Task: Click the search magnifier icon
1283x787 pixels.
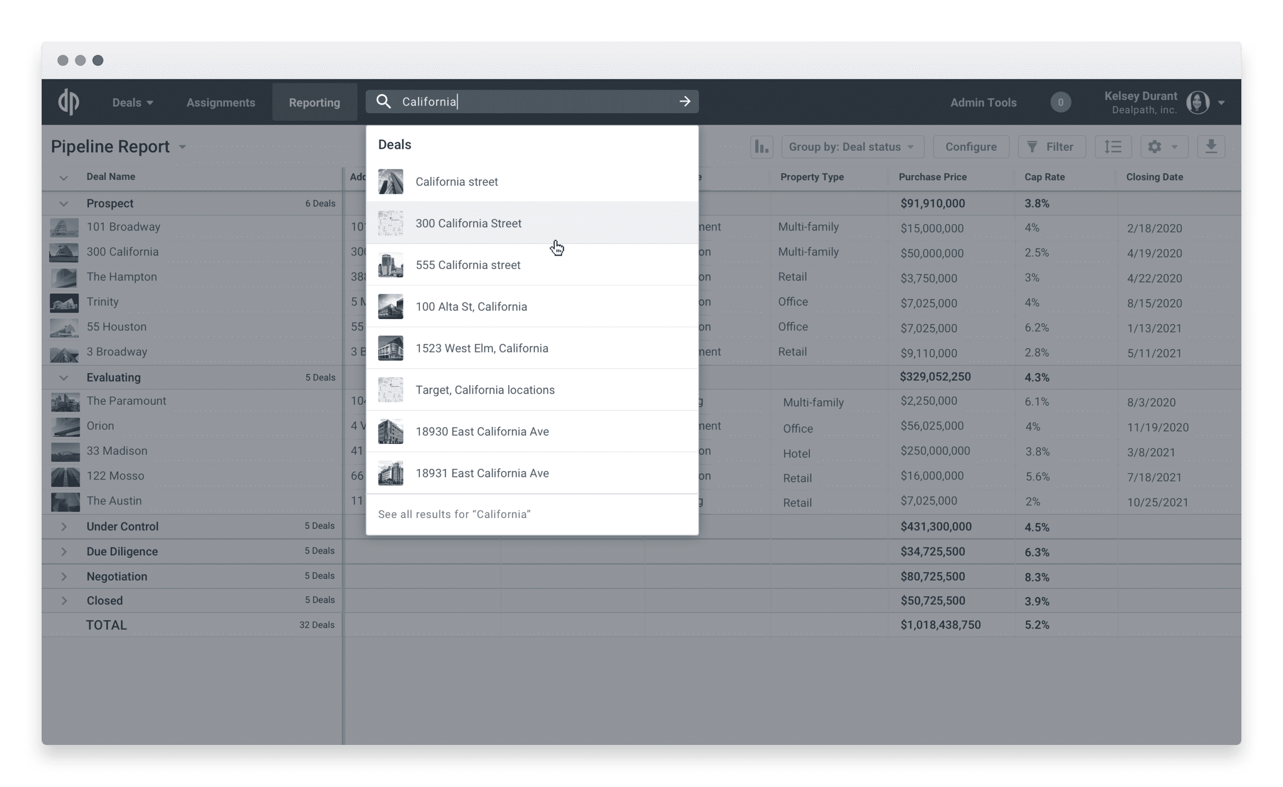Action: [x=383, y=102]
